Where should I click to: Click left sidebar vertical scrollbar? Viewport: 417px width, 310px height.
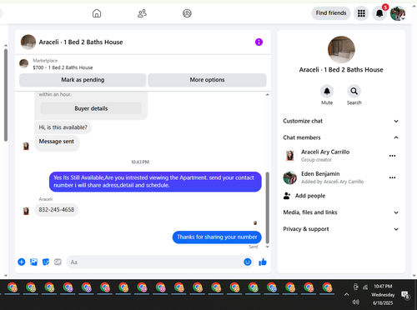point(6,95)
